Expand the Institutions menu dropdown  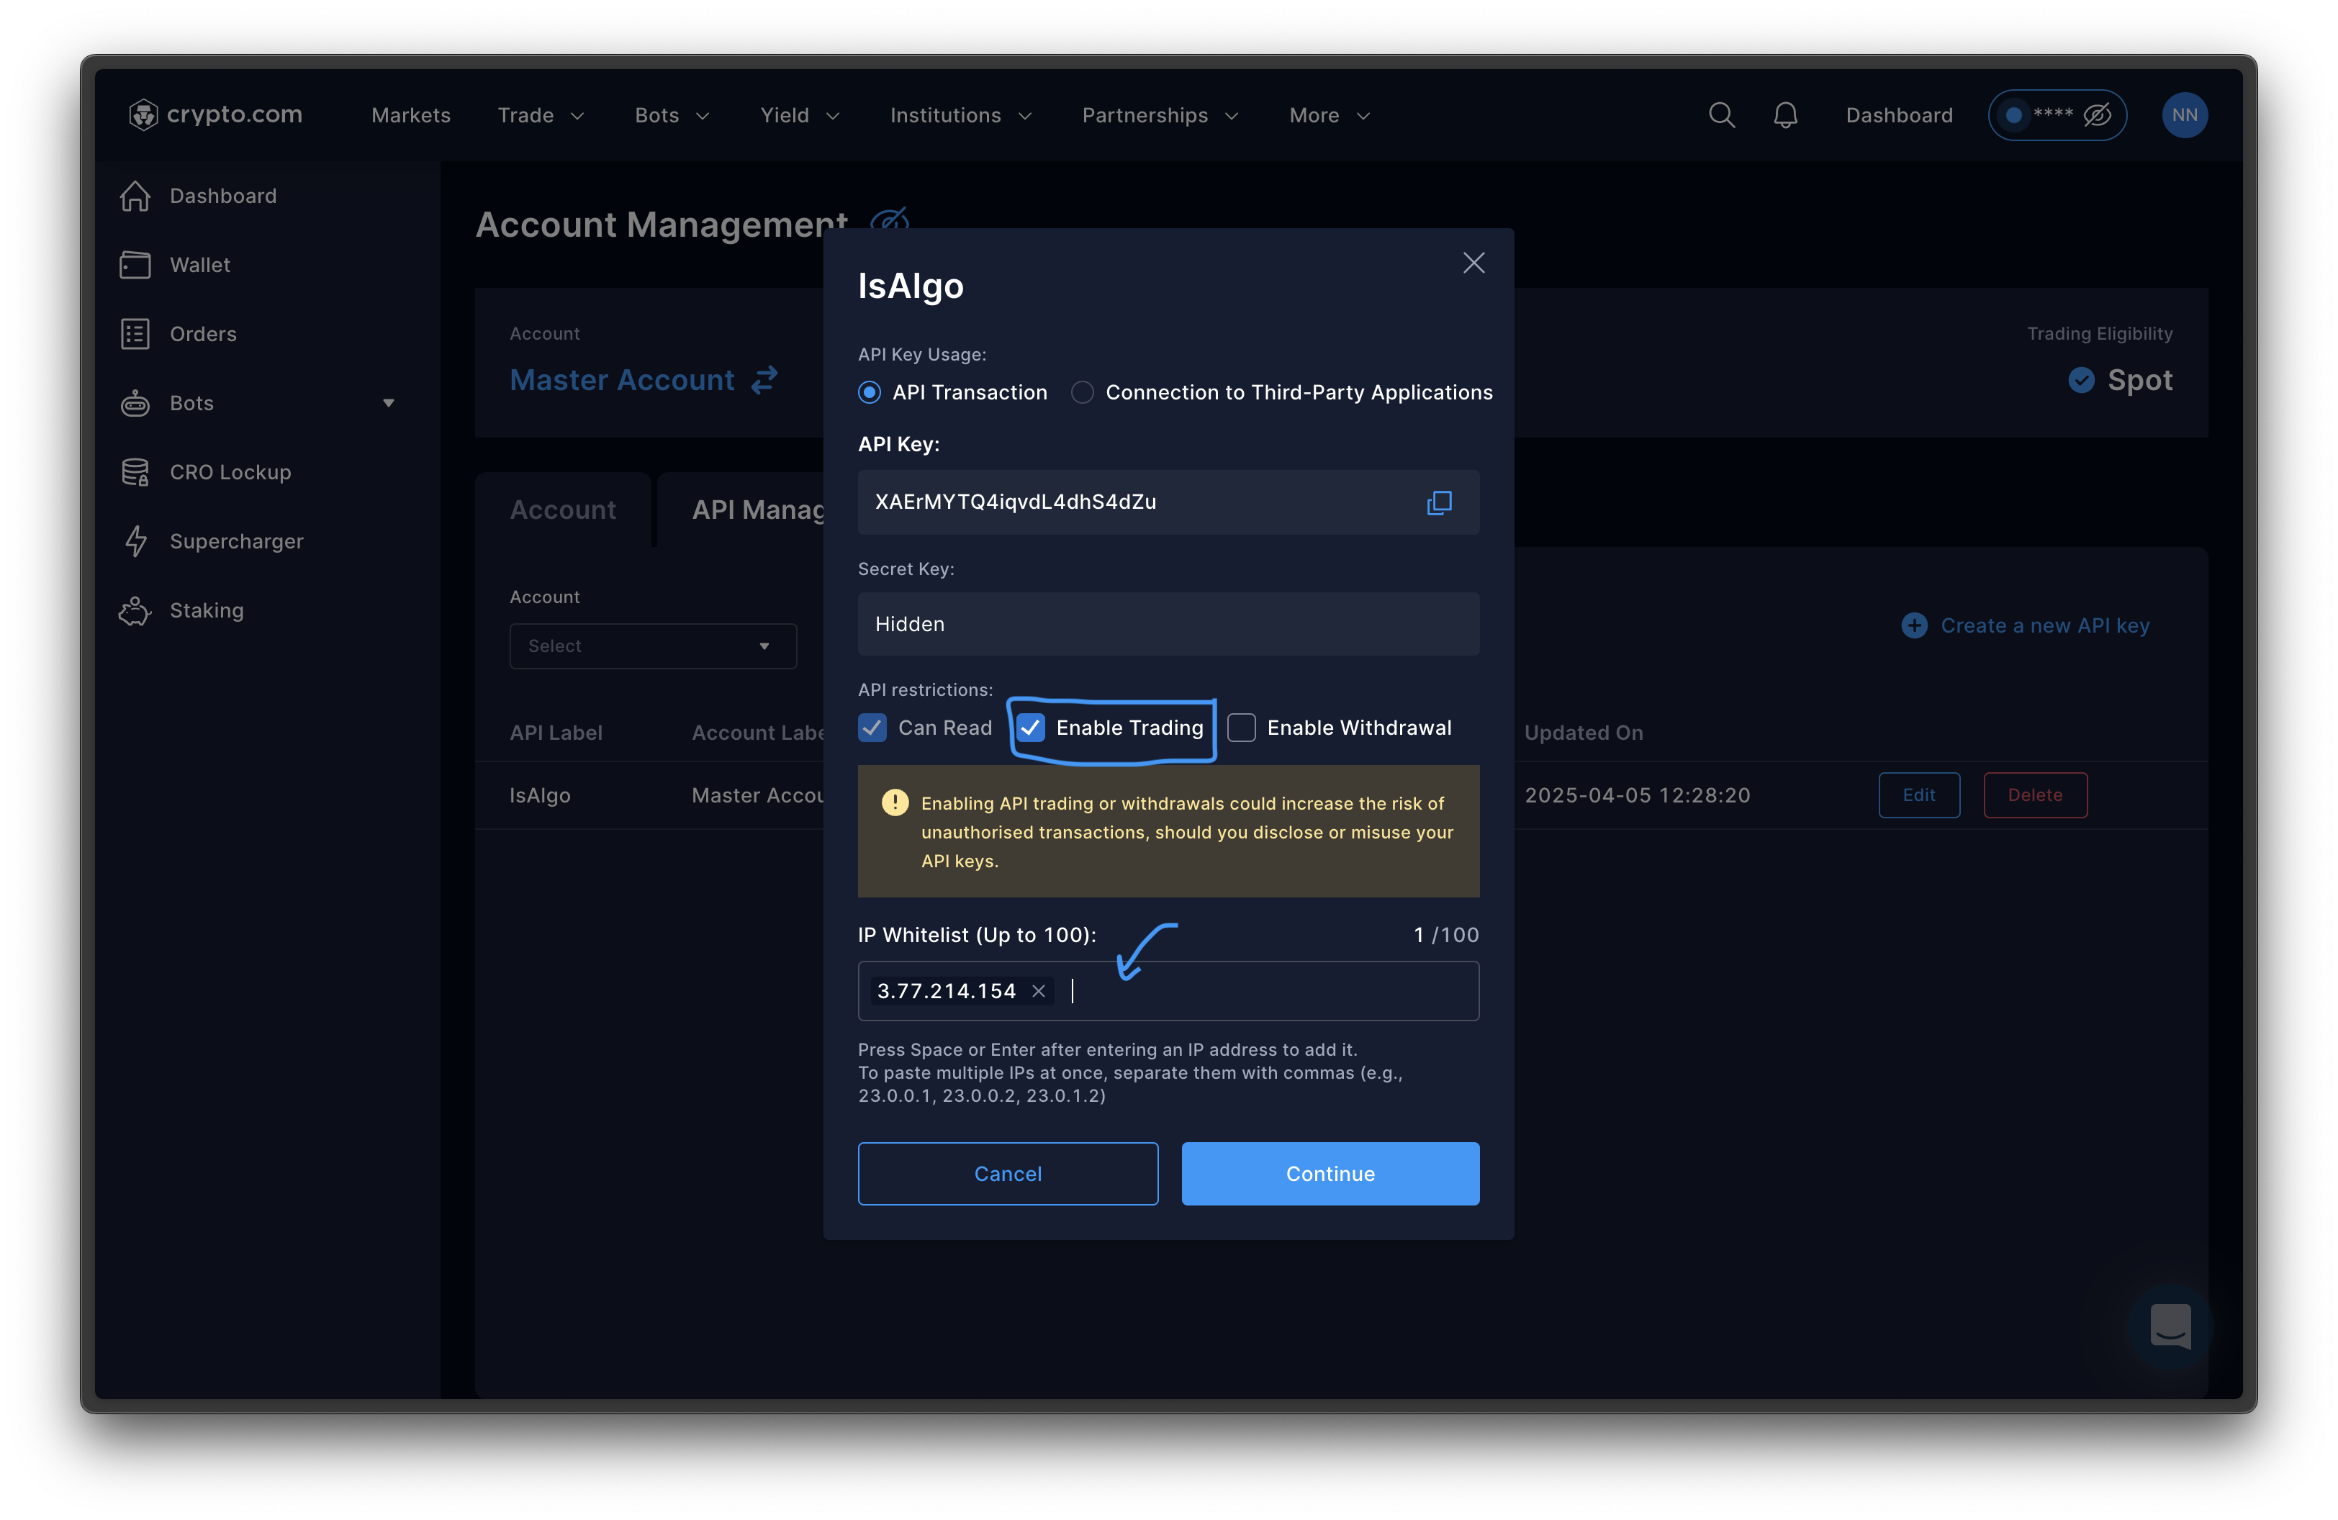point(961,115)
